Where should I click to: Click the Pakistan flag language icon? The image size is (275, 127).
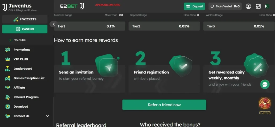267,6
